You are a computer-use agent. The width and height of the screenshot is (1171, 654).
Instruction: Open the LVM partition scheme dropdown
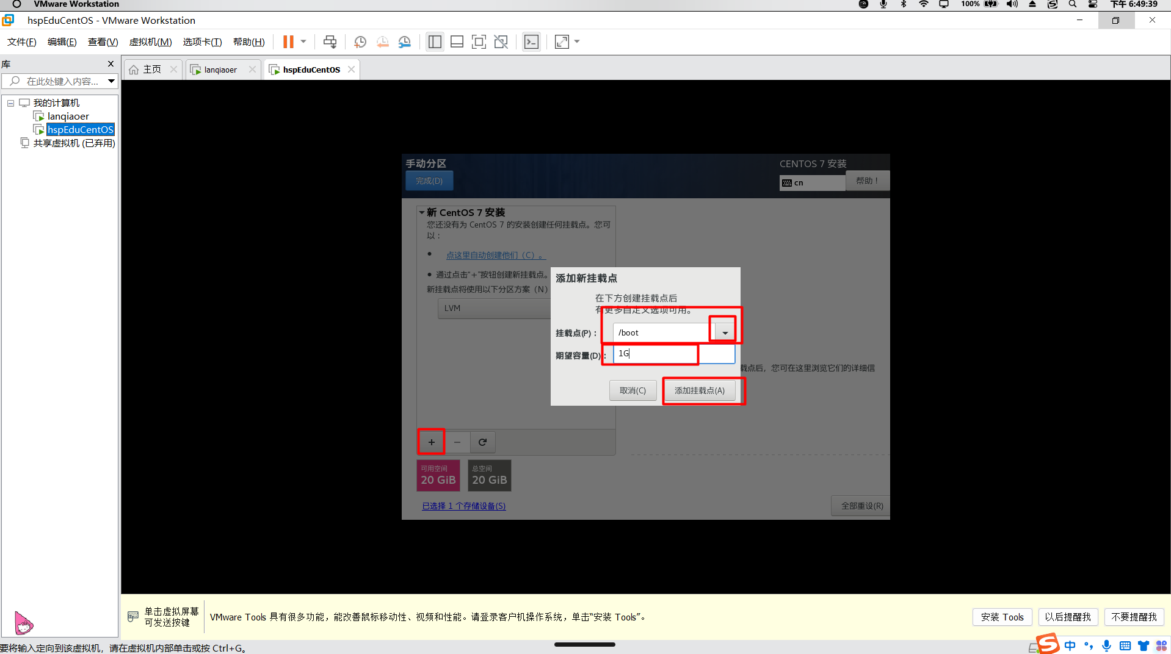point(494,308)
